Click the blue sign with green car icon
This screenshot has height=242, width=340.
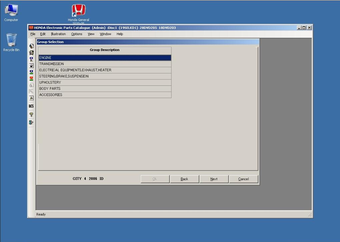(31, 72)
